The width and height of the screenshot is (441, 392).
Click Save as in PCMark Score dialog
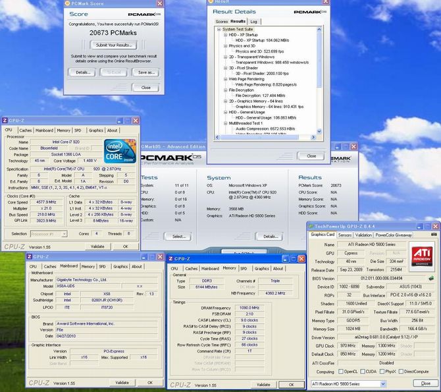coord(146,72)
